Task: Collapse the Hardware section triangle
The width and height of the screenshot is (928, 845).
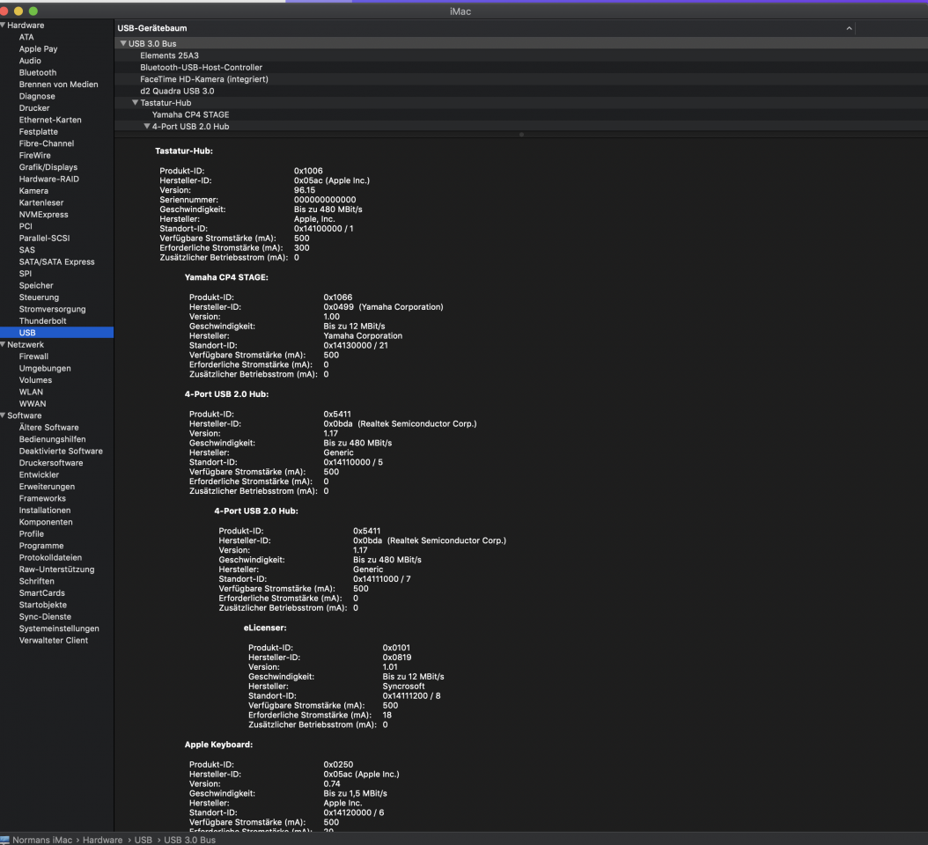Action: pyautogui.click(x=3, y=25)
